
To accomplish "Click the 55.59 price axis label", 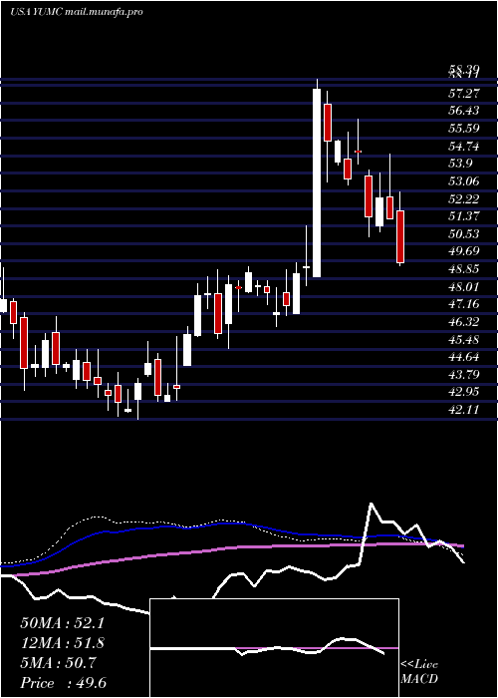I will [463, 129].
